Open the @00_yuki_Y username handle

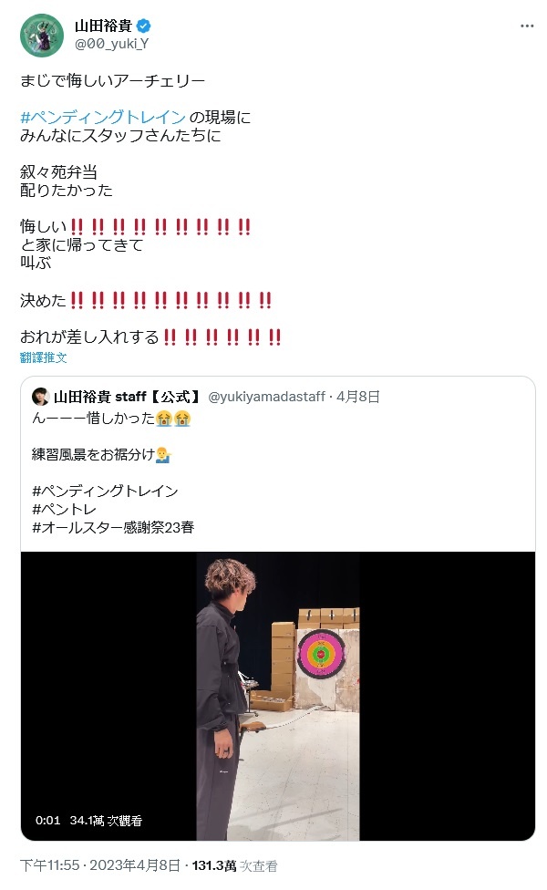pos(112,44)
